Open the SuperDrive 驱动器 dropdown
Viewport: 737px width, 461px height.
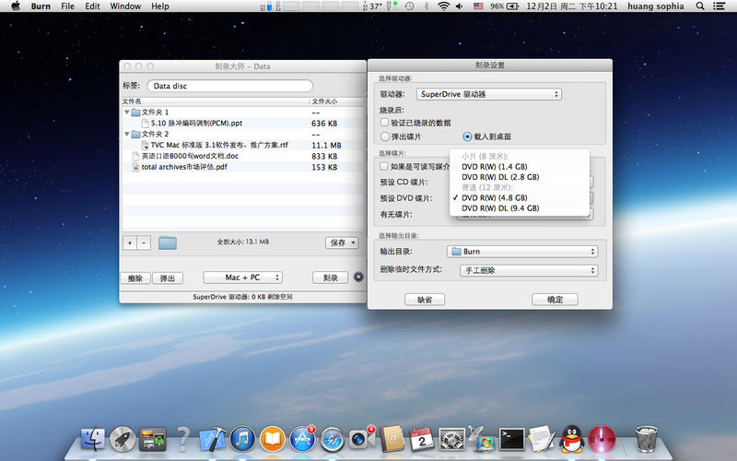click(488, 94)
